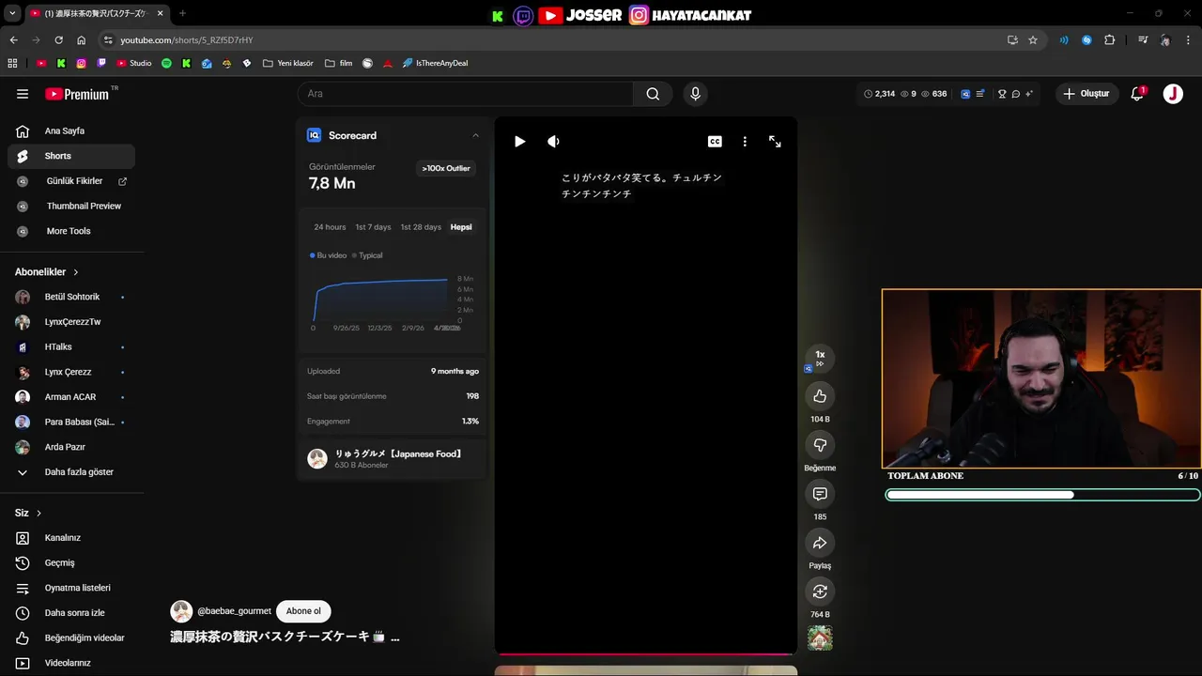
Task: Like the short with thumbs up
Action: (x=820, y=396)
